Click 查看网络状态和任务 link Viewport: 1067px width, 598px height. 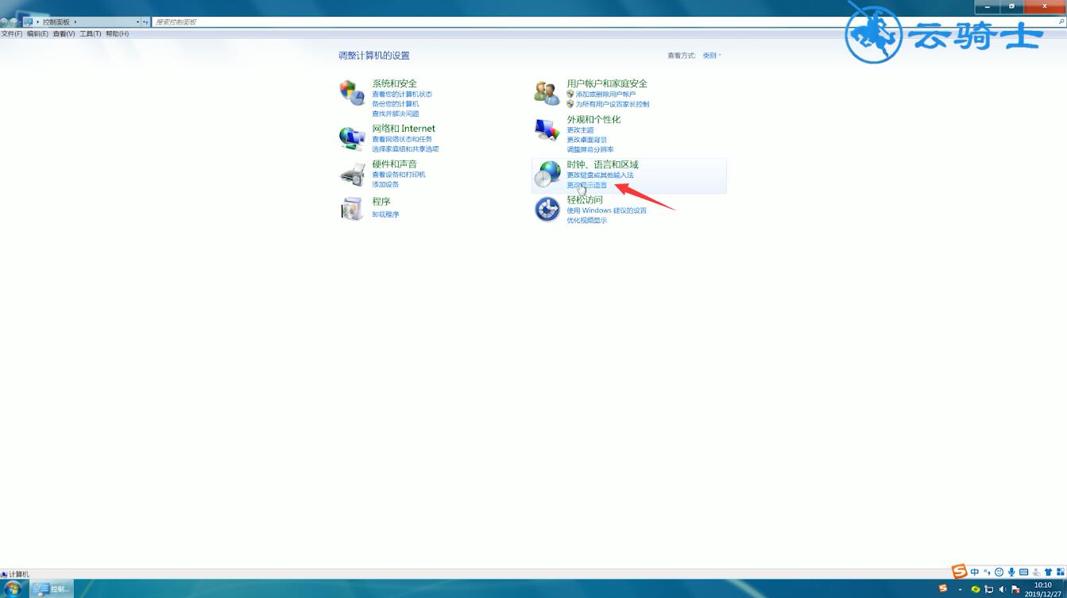point(402,139)
